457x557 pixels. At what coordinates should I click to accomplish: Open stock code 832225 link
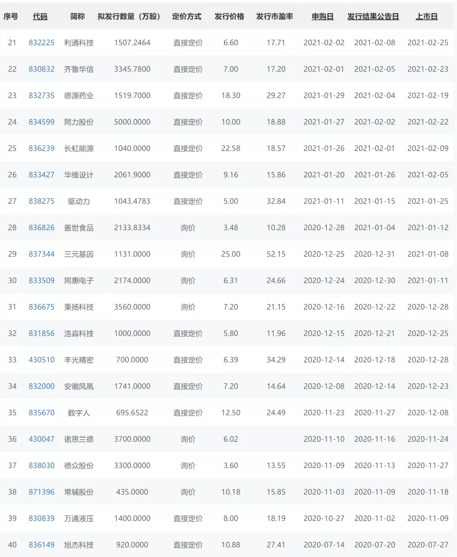click(x=41, y=43)
